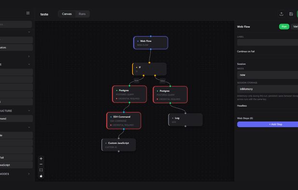
Task: Click the + Add Step button
Action: coord(268,124)
